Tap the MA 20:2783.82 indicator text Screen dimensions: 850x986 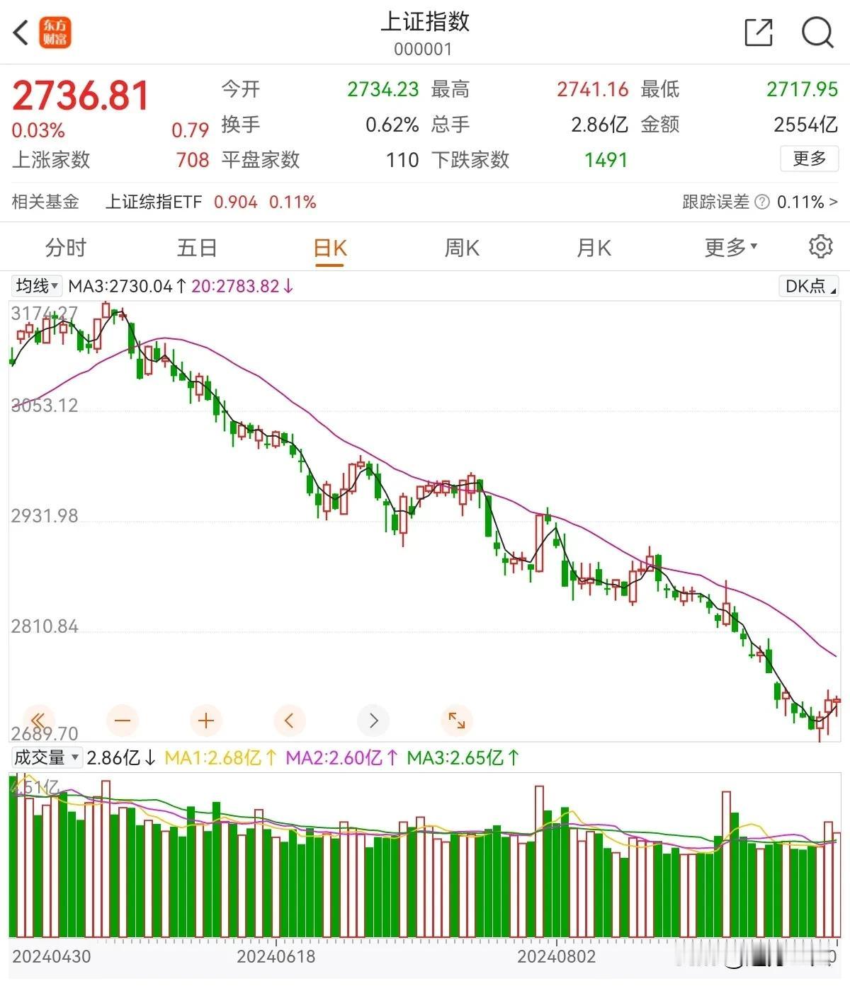point(243,286)
